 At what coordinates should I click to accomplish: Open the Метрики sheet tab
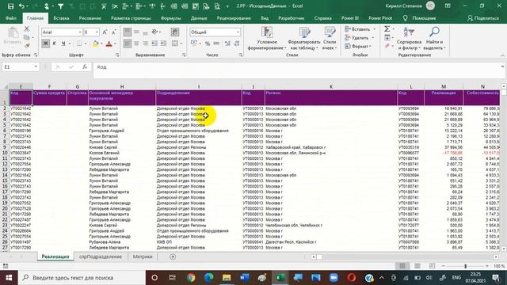pos(143,256)
